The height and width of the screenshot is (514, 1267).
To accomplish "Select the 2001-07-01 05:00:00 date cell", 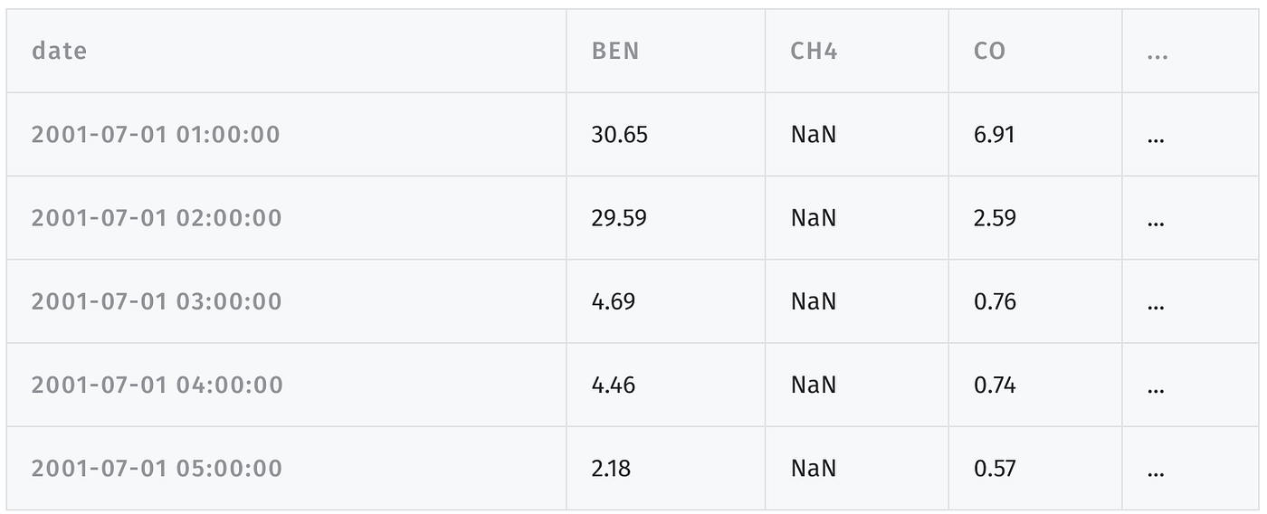I will 157,468.
